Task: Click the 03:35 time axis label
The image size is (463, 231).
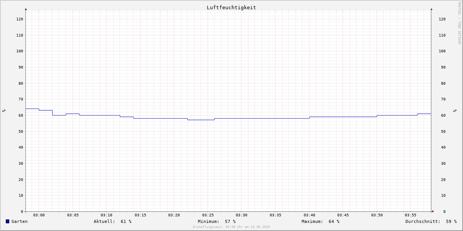Action: click(275, 215)
